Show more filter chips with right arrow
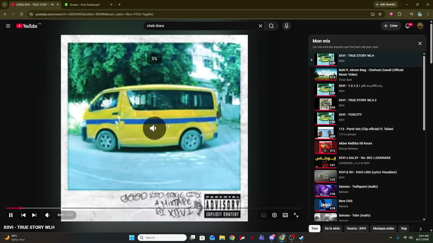433x243 pixels. 420,228
